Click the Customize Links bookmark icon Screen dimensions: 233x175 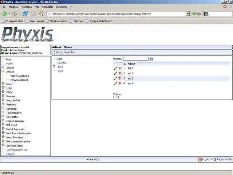coord(3,21)
